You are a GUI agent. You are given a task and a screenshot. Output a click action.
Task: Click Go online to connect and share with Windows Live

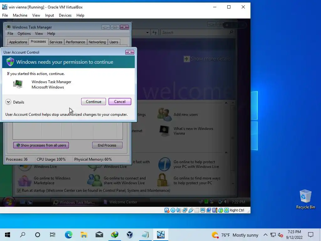(x=125, y=180)
